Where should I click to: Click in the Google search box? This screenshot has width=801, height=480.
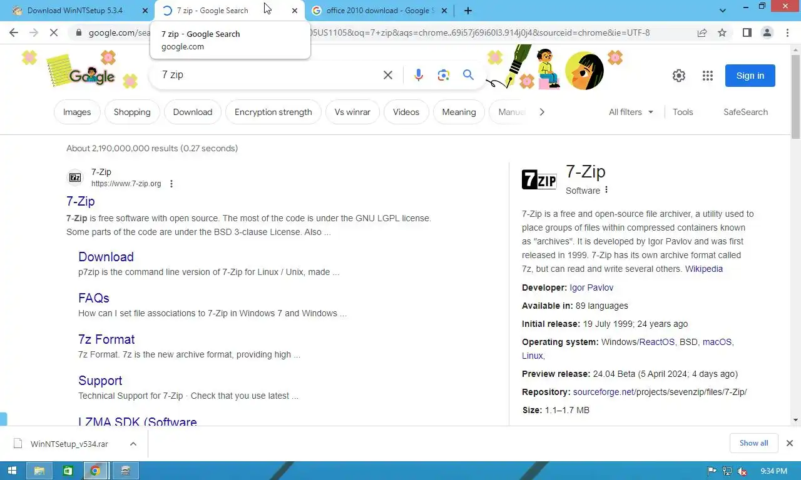tap(269, 75)
